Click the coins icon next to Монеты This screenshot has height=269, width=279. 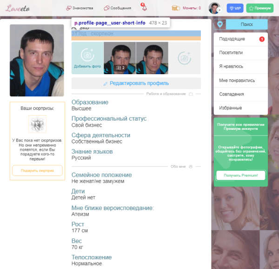(176, 8)
